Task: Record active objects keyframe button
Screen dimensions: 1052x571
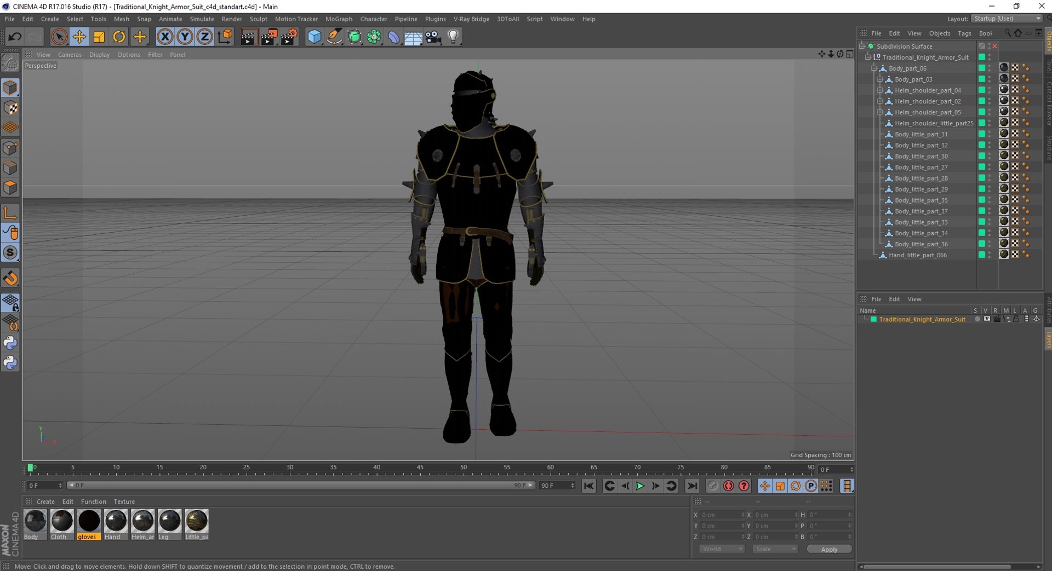Action: (713, 486)
